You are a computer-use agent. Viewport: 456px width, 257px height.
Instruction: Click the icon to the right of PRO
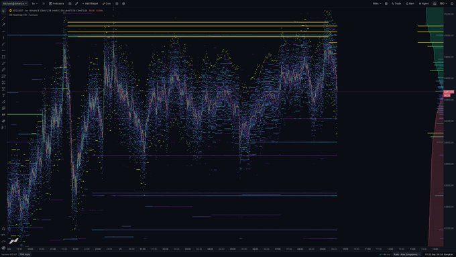(452, 3)
